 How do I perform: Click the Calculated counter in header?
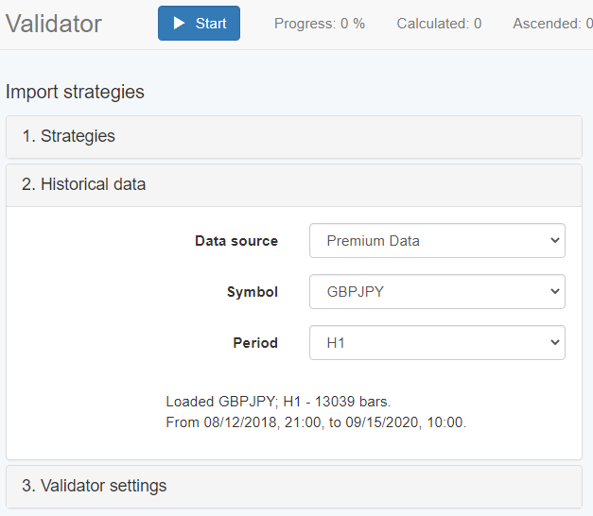coord(438,24)
